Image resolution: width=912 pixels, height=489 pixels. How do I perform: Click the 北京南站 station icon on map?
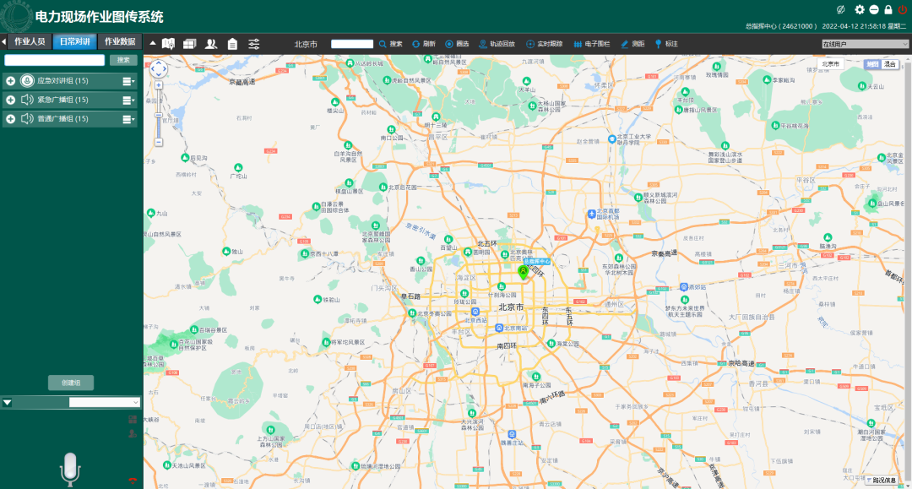pyautogui.click(x=498, y=328)
